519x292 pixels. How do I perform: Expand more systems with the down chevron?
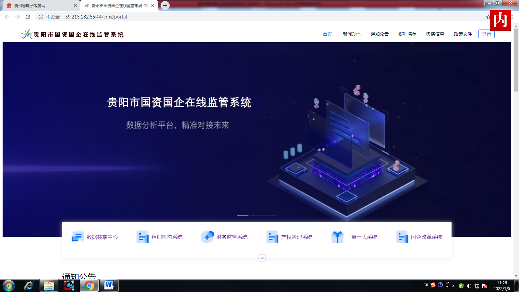262,258
